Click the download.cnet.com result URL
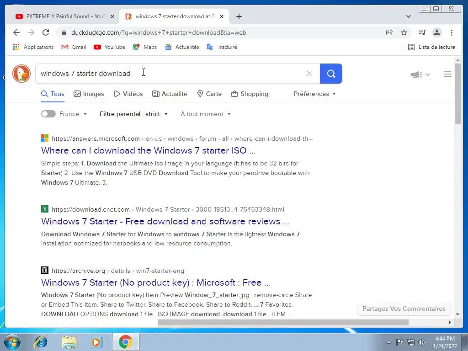468x351 pixels. pyautogui.click(x=168, y=209)
